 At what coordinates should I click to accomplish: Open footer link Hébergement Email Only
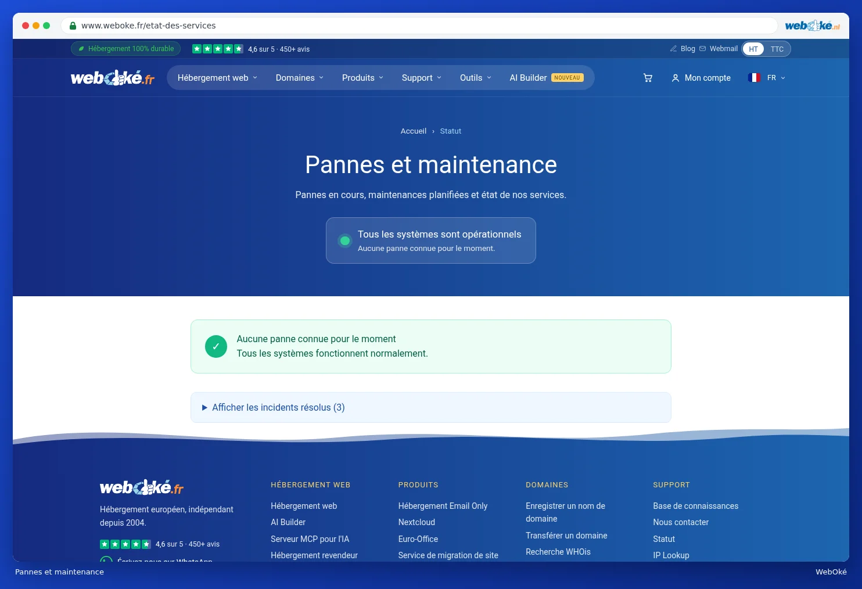pos(443,506)
